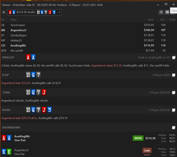Click the green King card of ArgentinoJJ
The height and width of the screenshot is (157, 177).
coord(9,152)
